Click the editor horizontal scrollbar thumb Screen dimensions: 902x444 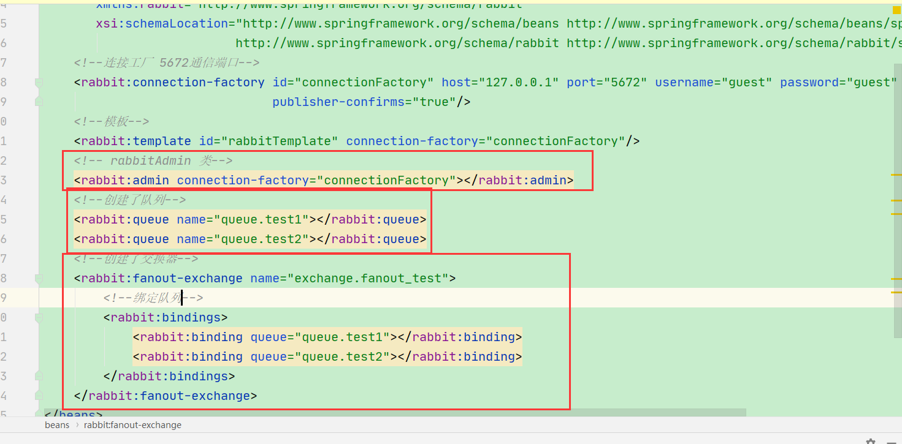[395, 413]
